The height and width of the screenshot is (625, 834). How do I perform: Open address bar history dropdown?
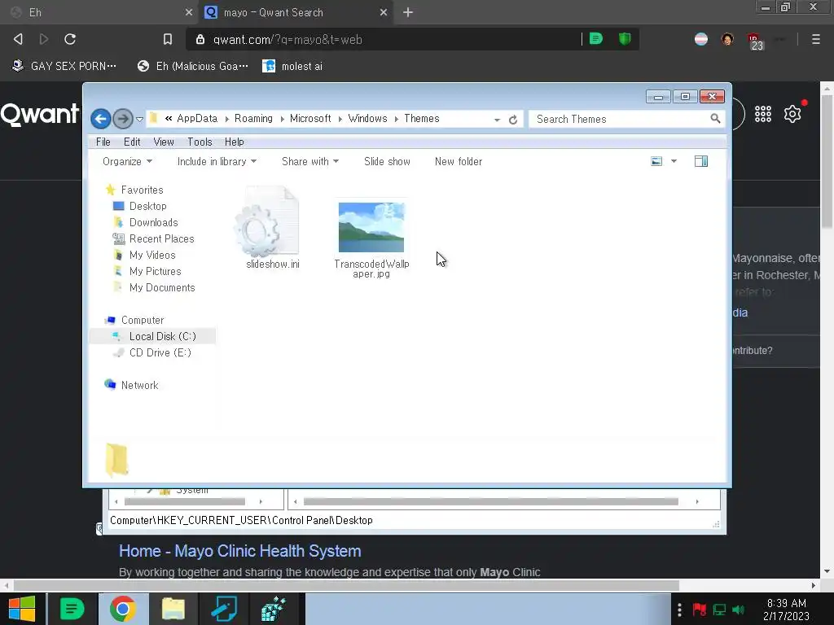[x=497, y=120]
